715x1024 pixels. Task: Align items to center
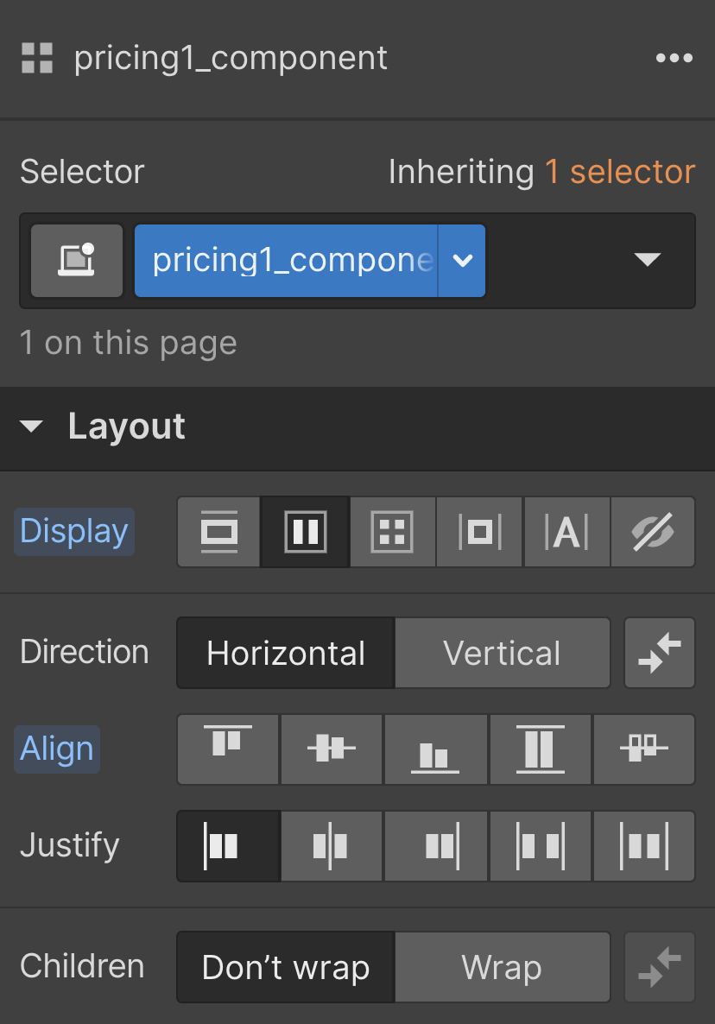[332, 749]
